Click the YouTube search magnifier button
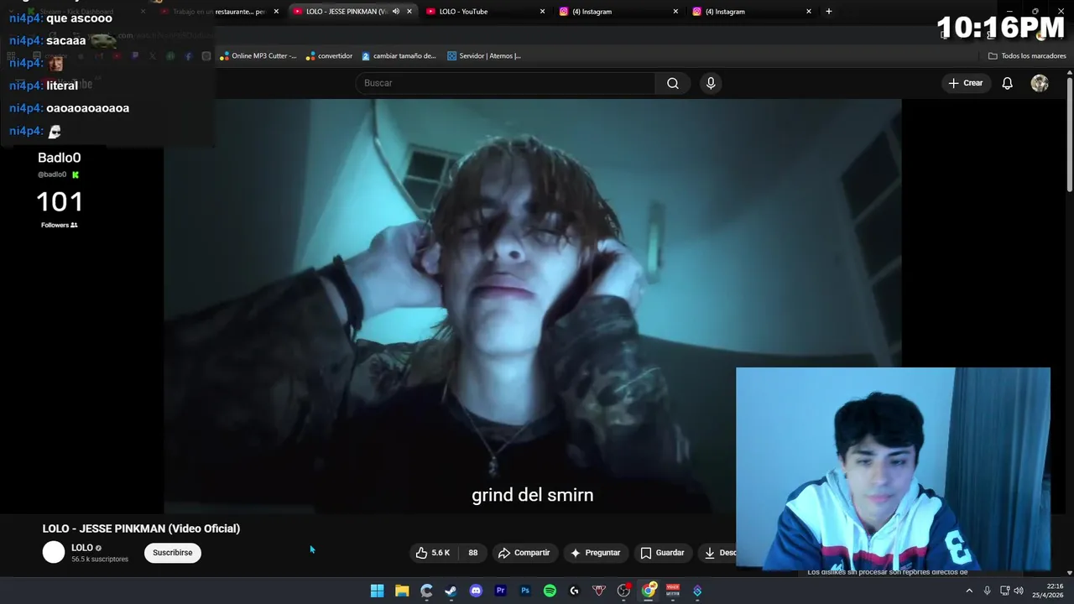The height and width of the screenshot is (604, 1074). pyautogui.click(x=673, y=83)
